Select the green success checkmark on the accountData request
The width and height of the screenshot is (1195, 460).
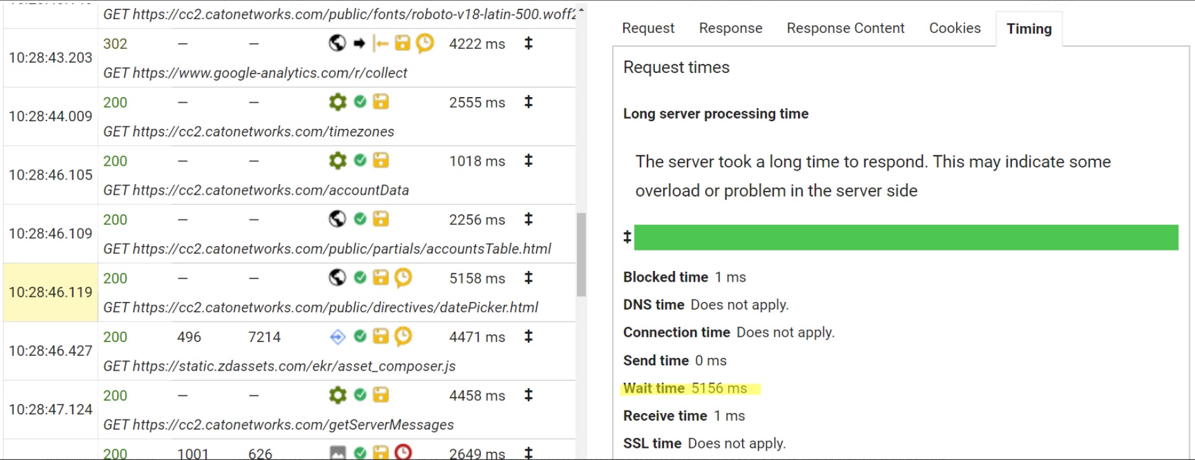(x=359, y=161)
